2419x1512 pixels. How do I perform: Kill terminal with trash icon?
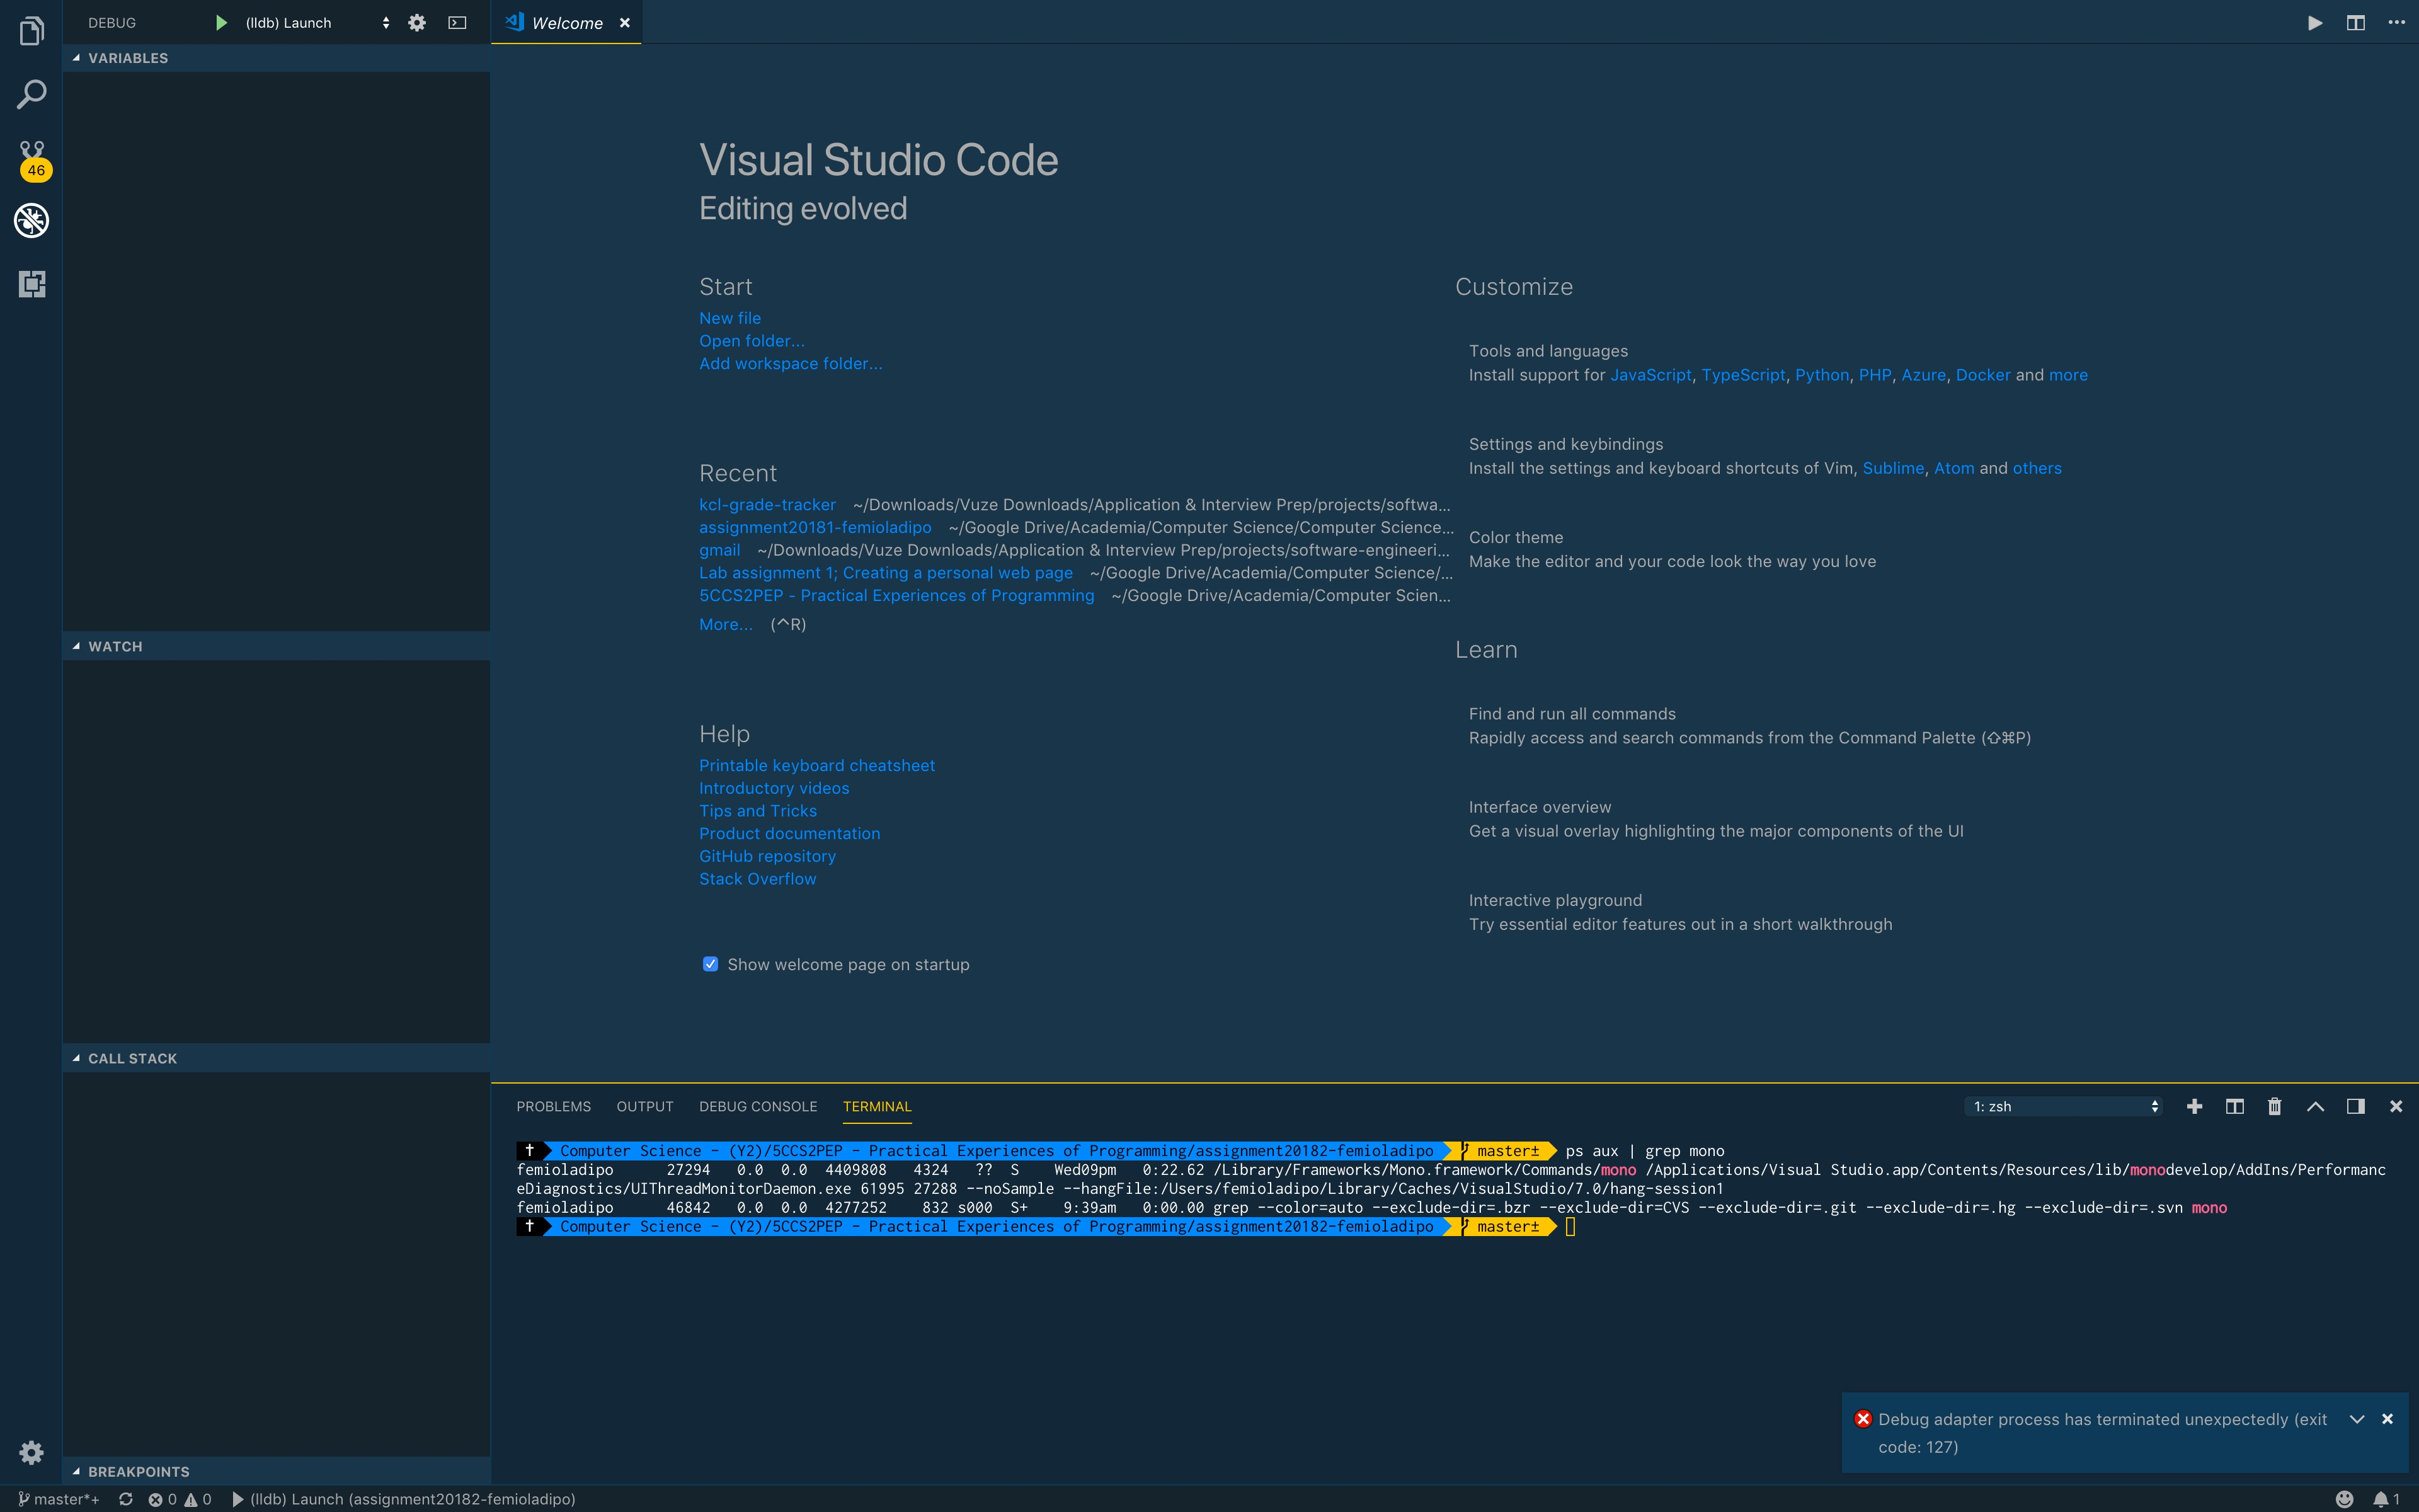[x=2275, y=1106]
